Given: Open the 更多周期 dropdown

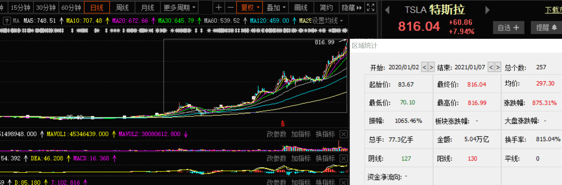Looking at the screenshot, I should tap(180, 7).
